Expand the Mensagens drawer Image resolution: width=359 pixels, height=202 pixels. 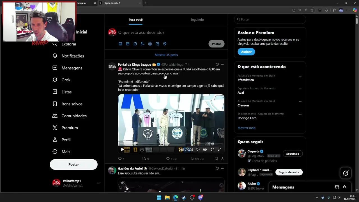[344, 187]
